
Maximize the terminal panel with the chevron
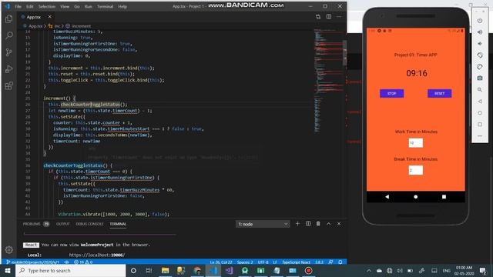329,224
